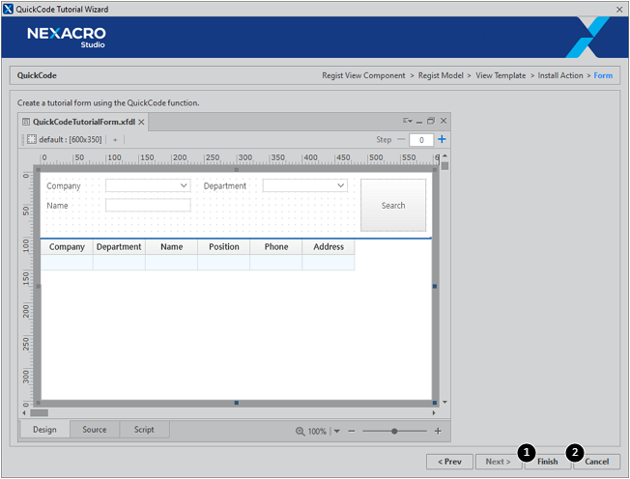Click the magnifier zoom icon near 100%

coord(301,431)
